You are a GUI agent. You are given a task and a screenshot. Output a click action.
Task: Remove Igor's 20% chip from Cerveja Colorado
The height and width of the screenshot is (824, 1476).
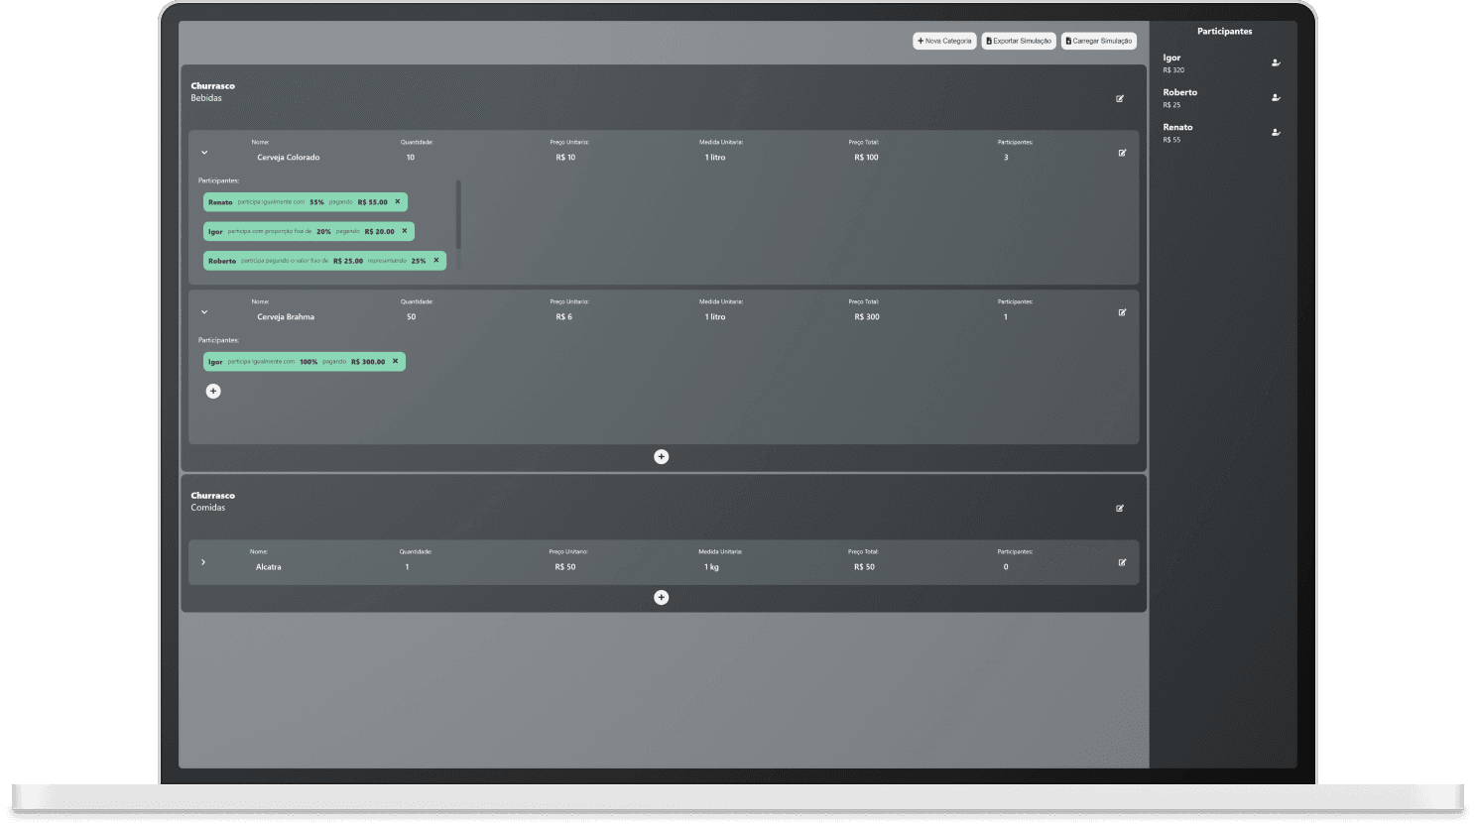(x=405, y=231)
